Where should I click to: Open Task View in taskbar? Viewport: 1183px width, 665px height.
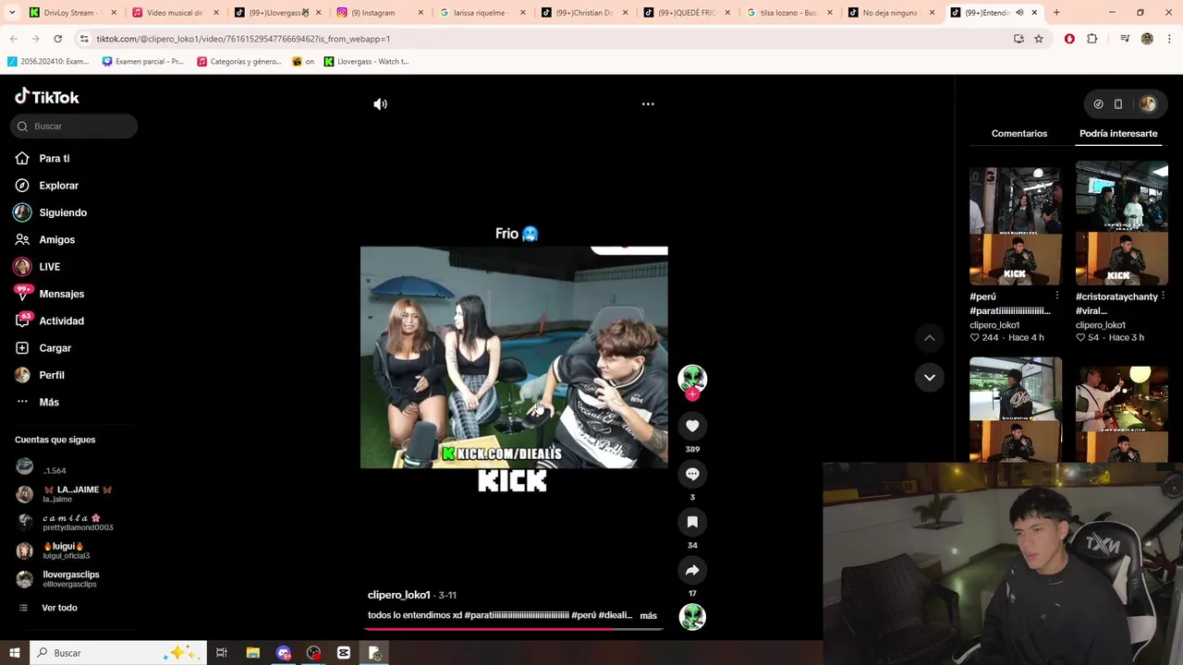pos(222,653)
